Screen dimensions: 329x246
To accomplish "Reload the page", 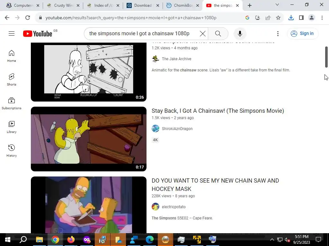I will (28, 18).
